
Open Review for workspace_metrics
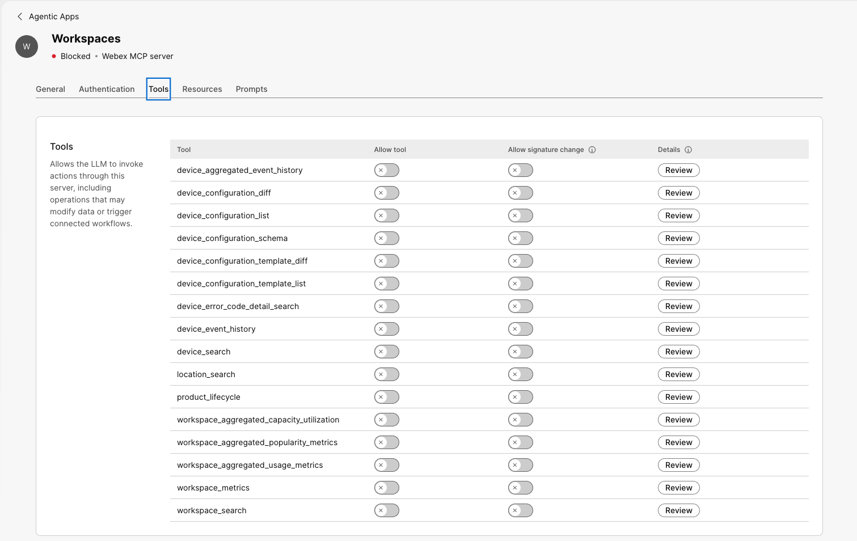click(x=679, y=488)
